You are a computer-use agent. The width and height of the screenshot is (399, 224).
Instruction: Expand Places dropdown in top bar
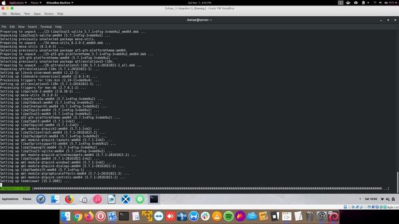pyautogui.click(x=36, y=2)
